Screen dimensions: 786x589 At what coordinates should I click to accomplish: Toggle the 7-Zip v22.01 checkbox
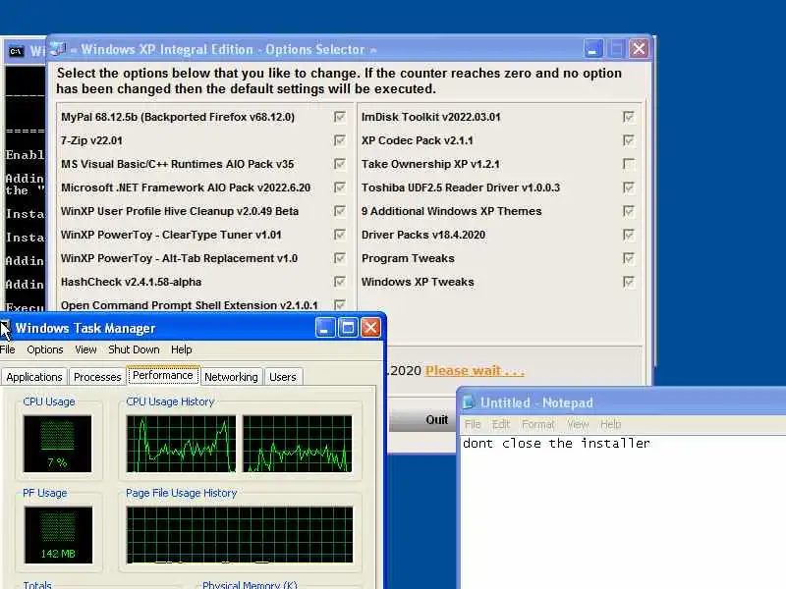click(x=339, y=140)
